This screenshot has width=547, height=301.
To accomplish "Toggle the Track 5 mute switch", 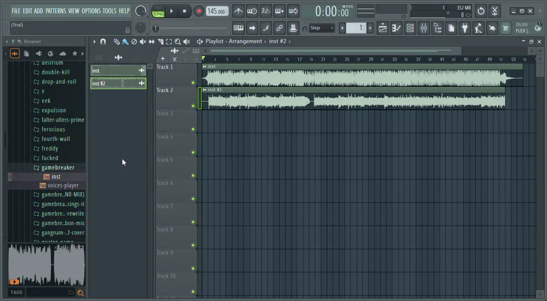I will pyautogui.click(x=193, y=175).
